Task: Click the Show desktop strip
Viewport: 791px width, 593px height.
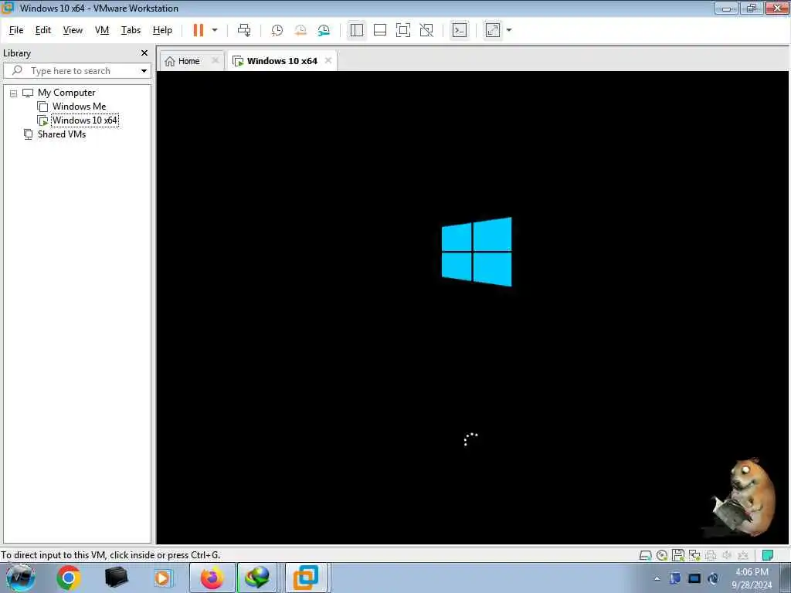Action: [785, 578]
